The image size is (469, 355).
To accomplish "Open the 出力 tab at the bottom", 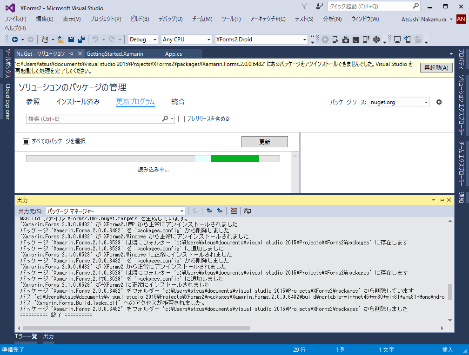I will tap(48, 336).
